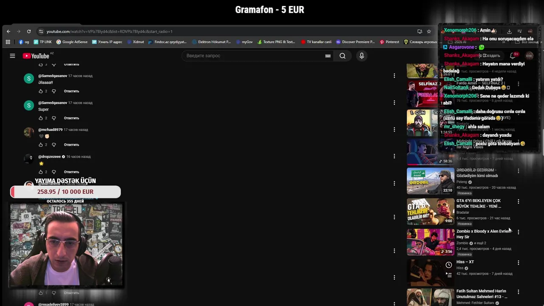
Task: Open the site info icon in the address bar
Action: pos(41,31)
